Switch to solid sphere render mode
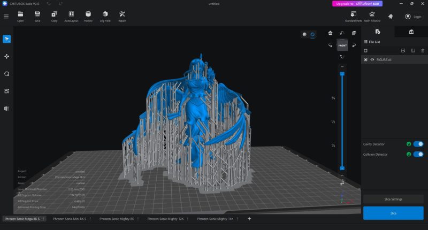 click(304, 34)
